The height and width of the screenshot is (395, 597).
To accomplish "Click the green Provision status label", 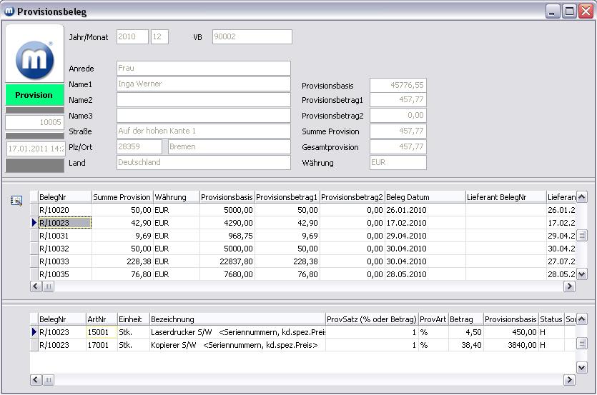I will click(34, 95).
